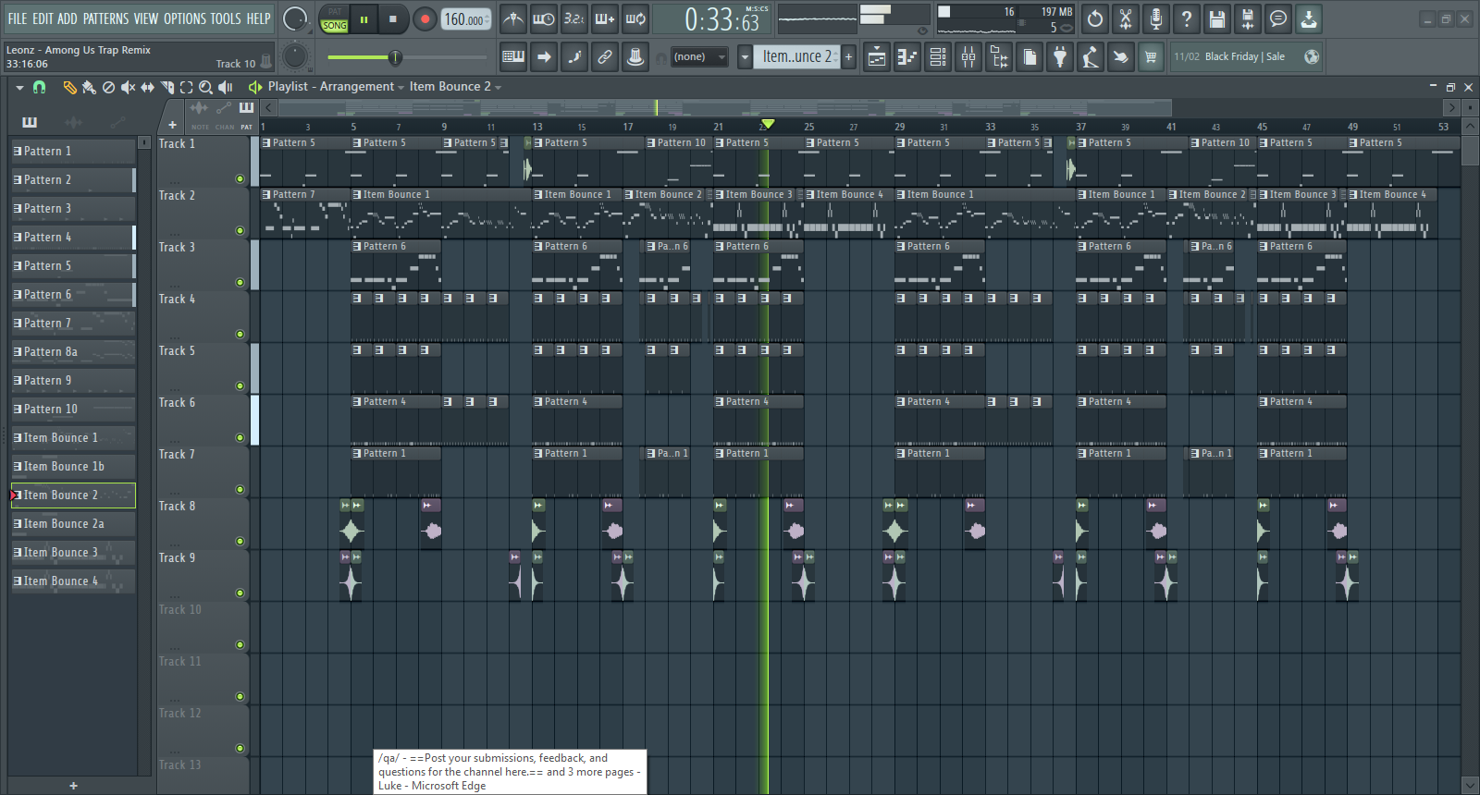Screen dimensions: 1480x795
Task: Toggle snap magnet in playlist toolbar
Action: pos(39,87)
